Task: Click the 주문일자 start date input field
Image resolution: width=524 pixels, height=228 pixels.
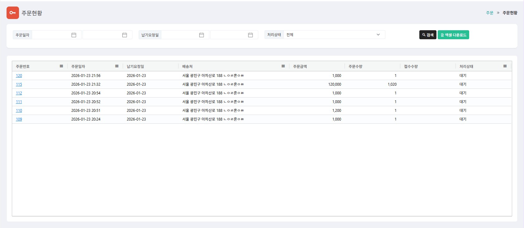Action: (x=51, y=35)
